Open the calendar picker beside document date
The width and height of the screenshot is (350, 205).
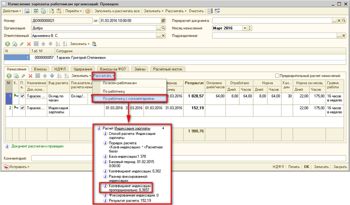164,21
